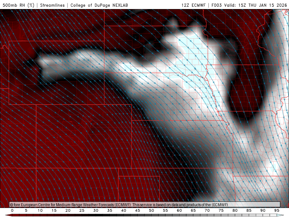Click the "5" value on the color scale
Viewport: 289px width, 217px height.
pyautogui.click(x=26, y=210)
